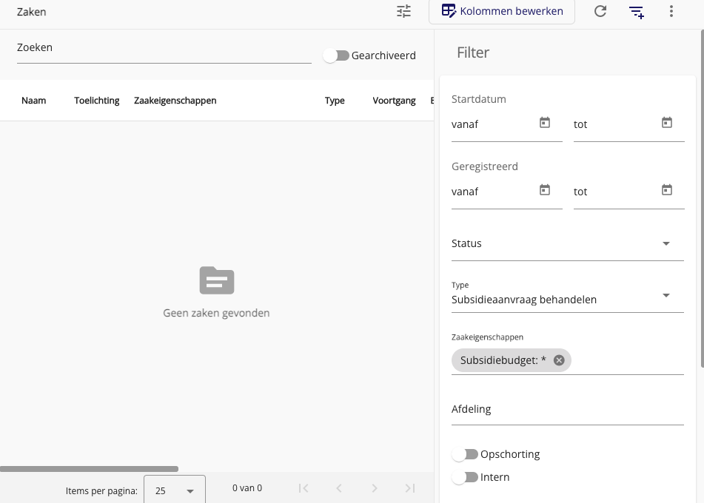Toggle the Gearchiveerd switch

pos(336,55)
